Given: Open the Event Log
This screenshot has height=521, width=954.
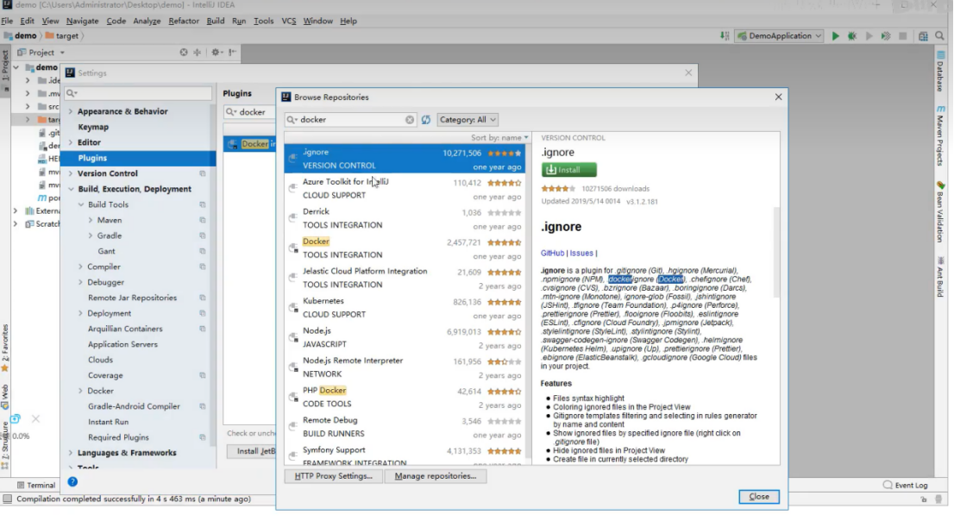Looking at the screenshot, I should click(x=906, y=485).
